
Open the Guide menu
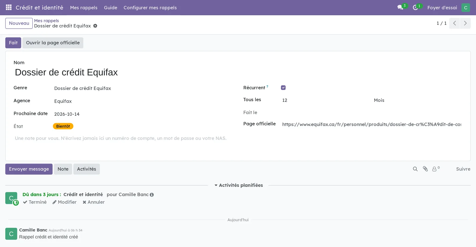coord(110,7)
